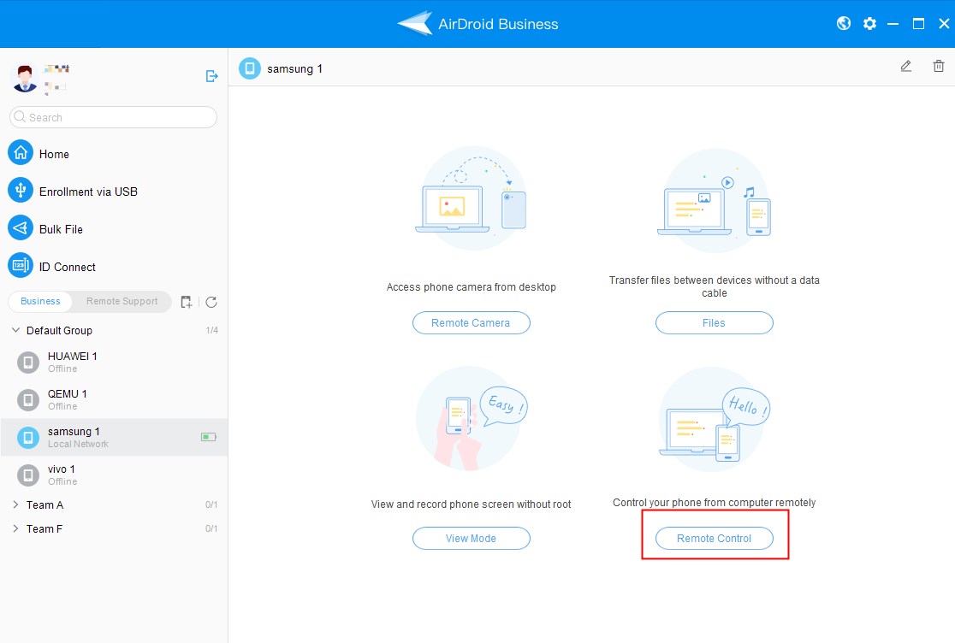Click the edit pencil icon for samsung 1
This screenshot has height=643, width=955.
905,67
